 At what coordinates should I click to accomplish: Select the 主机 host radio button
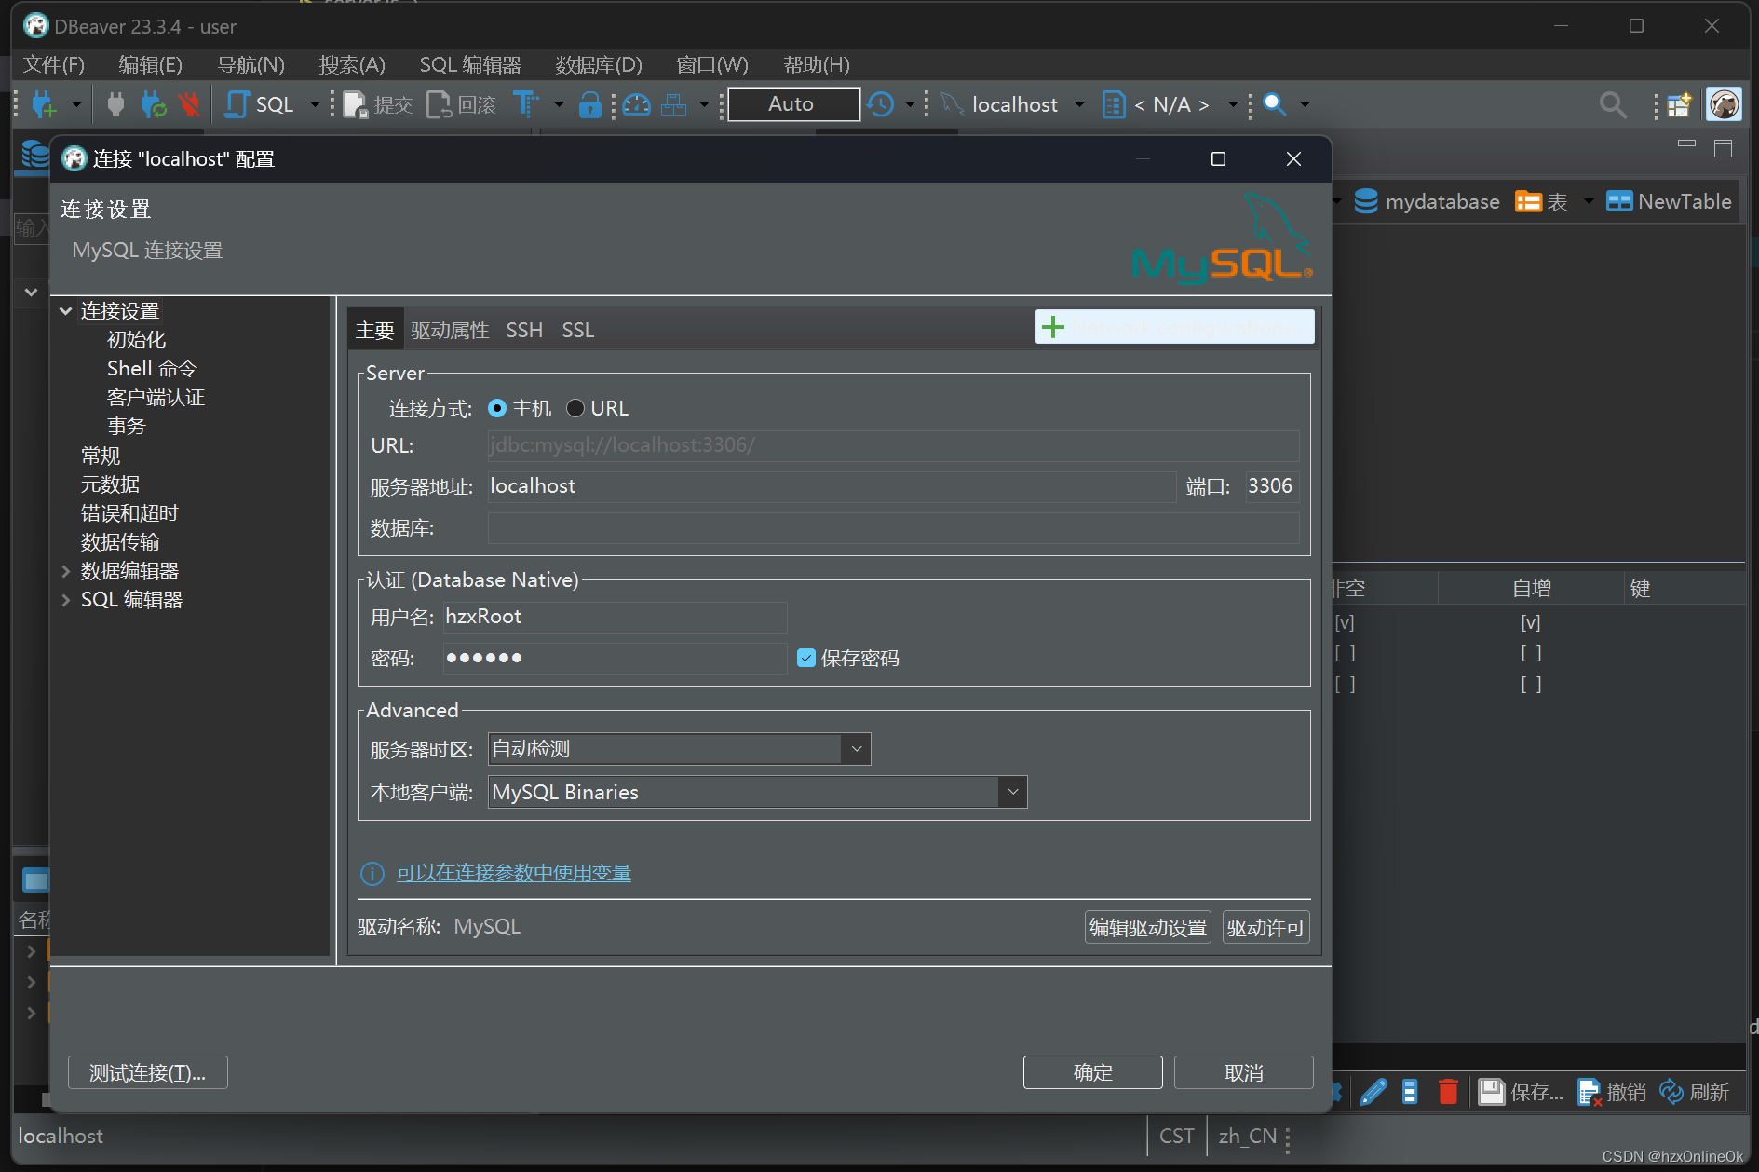coord(497,408)
